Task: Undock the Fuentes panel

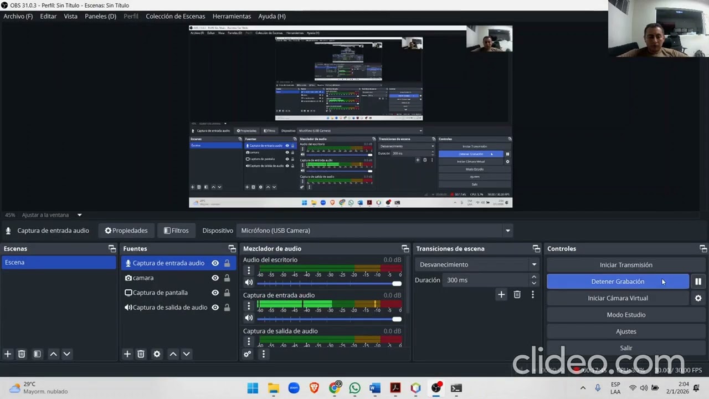Action: (x=232, y=249)
